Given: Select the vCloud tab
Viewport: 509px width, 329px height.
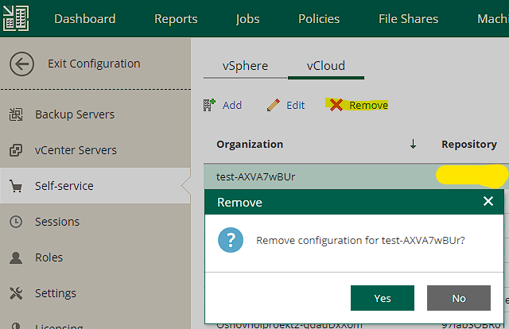Looking at the screenshot, I should coord(326,66).
